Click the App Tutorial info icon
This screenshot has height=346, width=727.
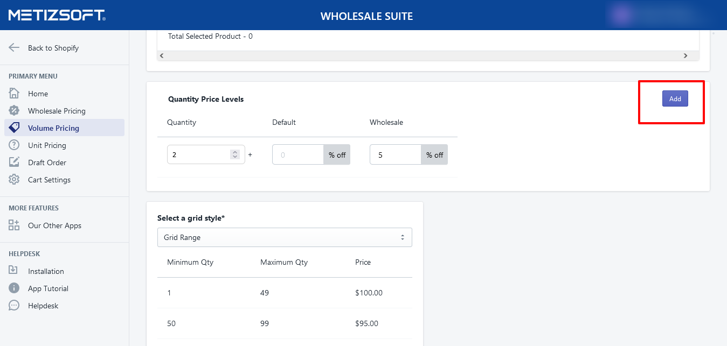[14, 288]
